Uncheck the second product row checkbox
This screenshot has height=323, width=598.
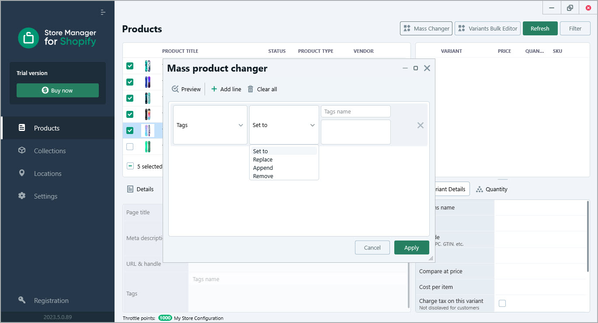click(130, 82)
